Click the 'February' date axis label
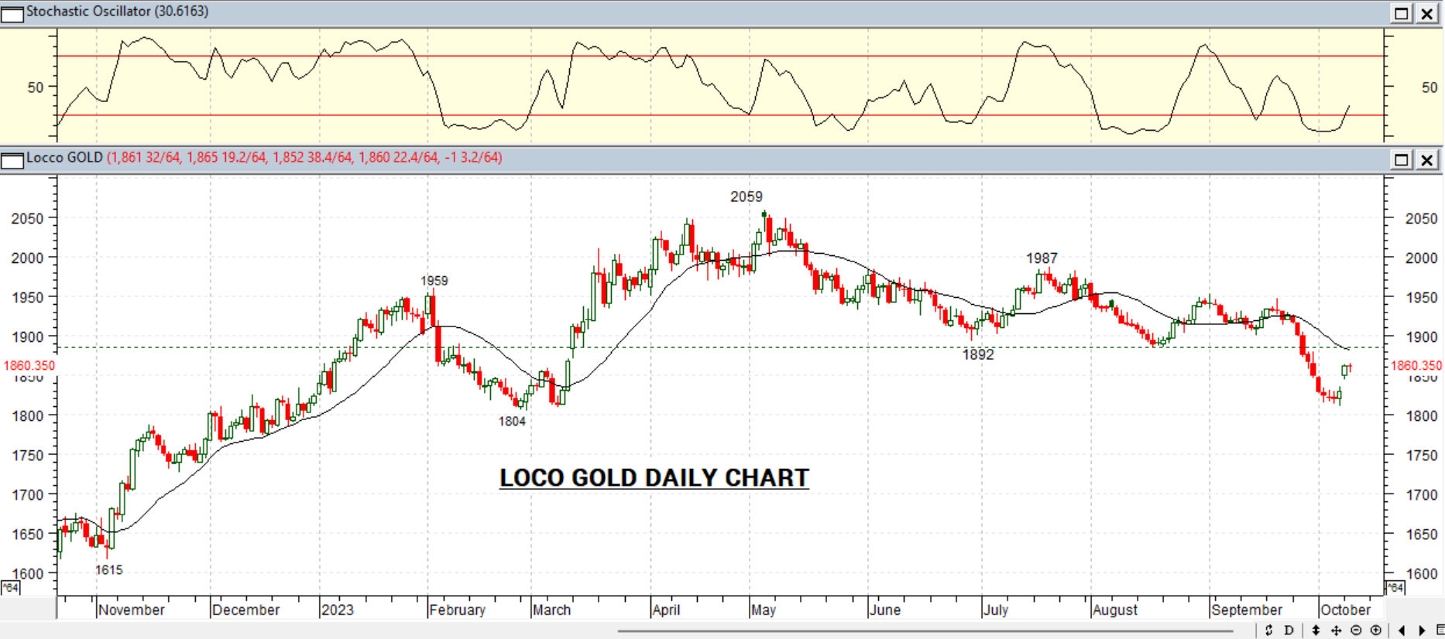 point(458,610)
